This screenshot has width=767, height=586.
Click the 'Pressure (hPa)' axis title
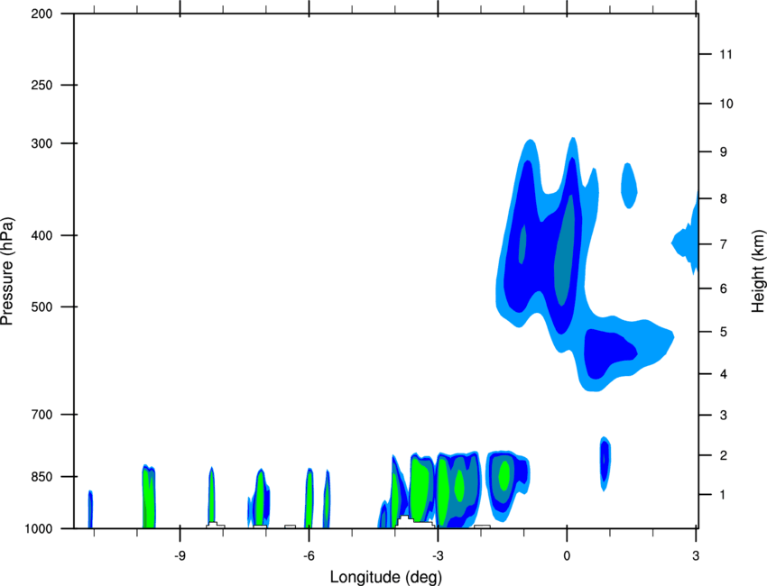click(x=7, y=271)
